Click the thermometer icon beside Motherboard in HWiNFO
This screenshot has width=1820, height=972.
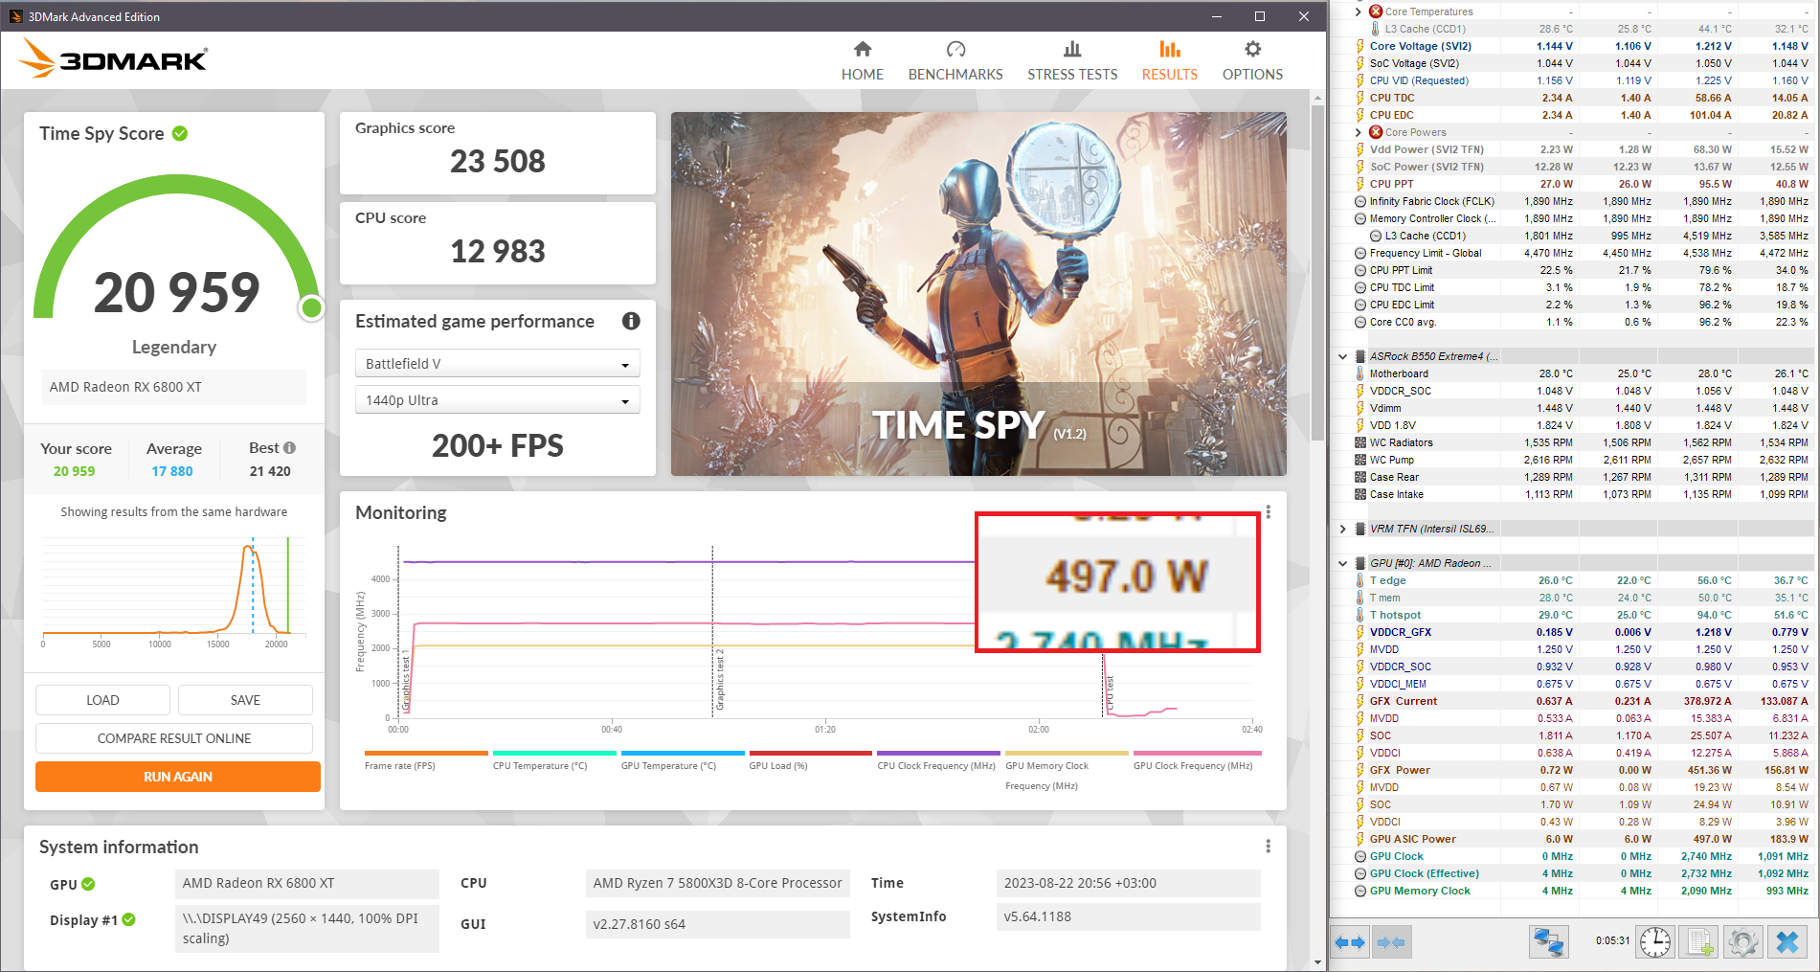pos(1359,373)
